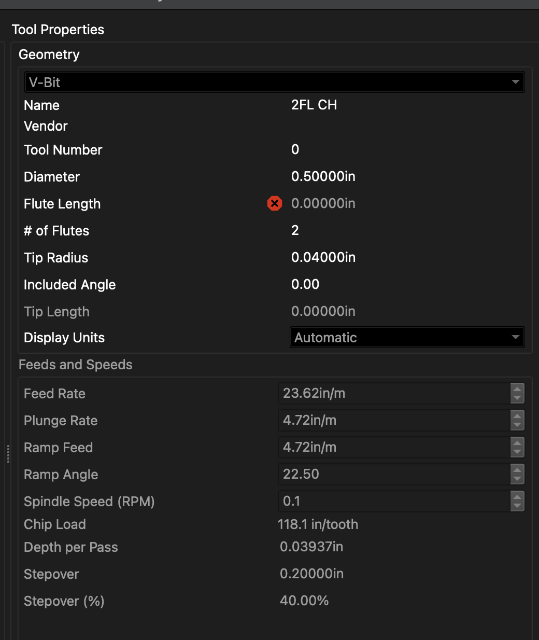Increase Plunge Rate with up arrow
The image size is (539, 640).
point(517,415)
